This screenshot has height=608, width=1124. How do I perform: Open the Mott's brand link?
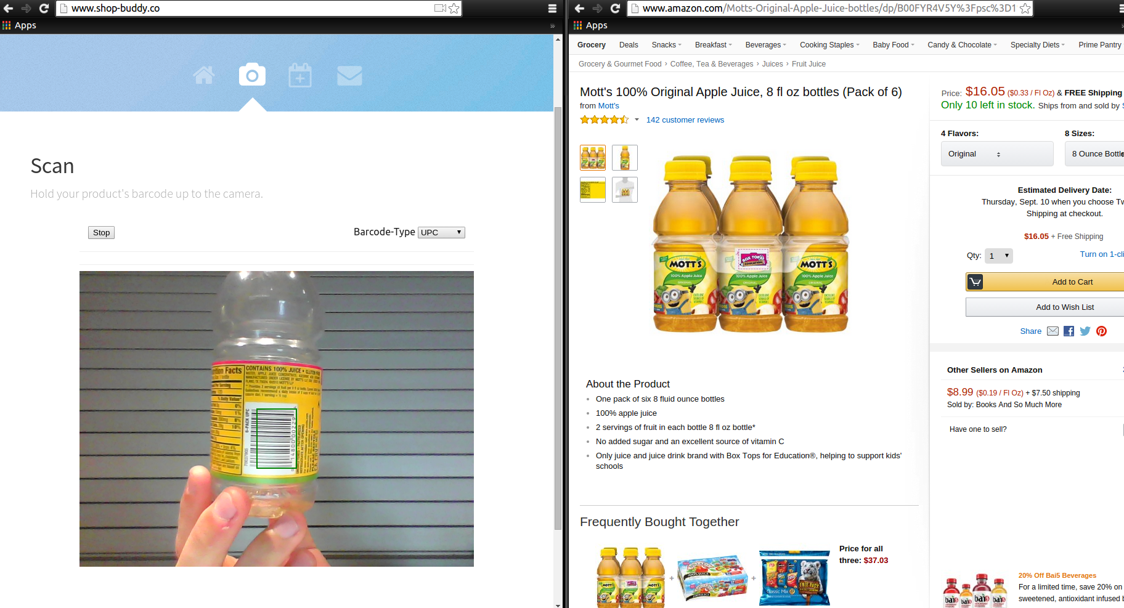tap(609, 106)
